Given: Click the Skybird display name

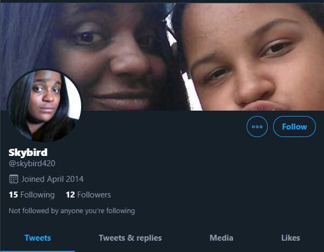Looking at the screenshot, I should point(28,153).
